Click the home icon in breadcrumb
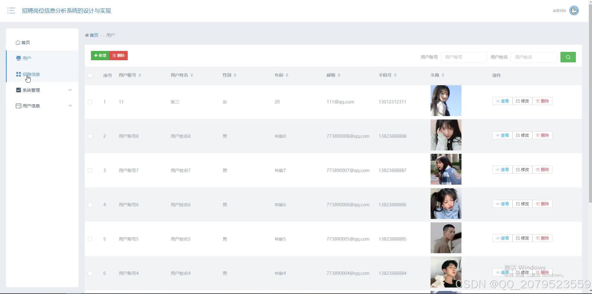Screen dimensions: 592x294 (87, 35)
